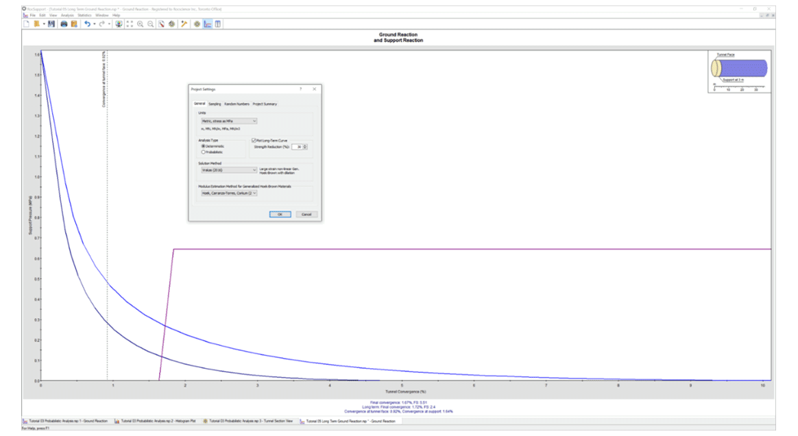798x436 pixels.
Task: Expand the Modulus Estimation Method dropdown
Action: 229,193
